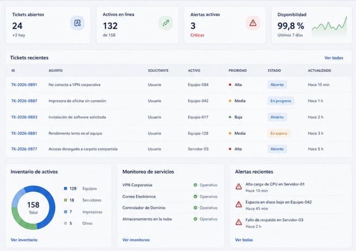Screen dimensions: 356x251
Task: Open ticket TK-2026-0891
Action: click(24, 85)
